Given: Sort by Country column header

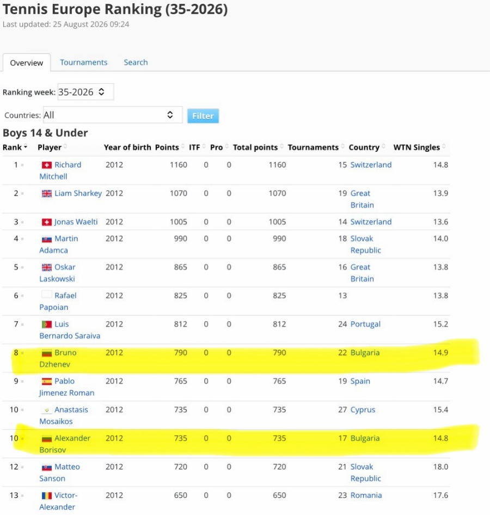Looking at the screenshot, I should [x=364, y=147].
